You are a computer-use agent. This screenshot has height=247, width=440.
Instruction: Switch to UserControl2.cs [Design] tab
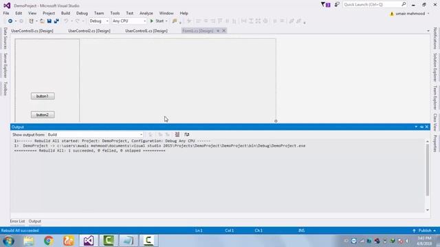(x=89, y=31)
